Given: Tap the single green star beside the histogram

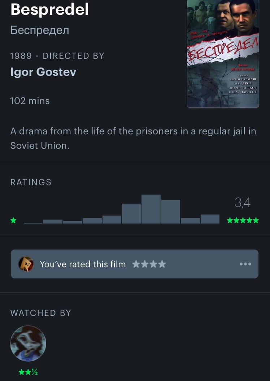Looking at the screenshot, I should 14,221.
